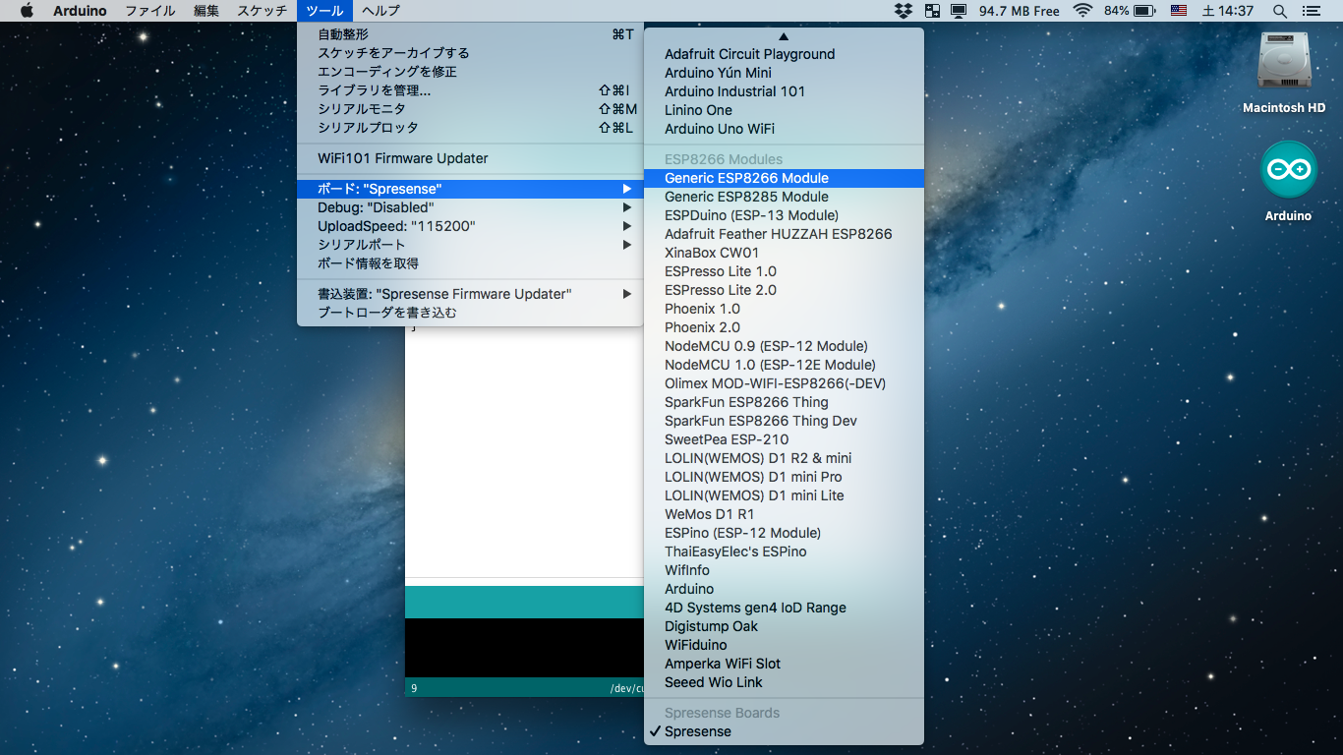Select ESPDuino (ESP-13 Module) board

click(784, 215)
